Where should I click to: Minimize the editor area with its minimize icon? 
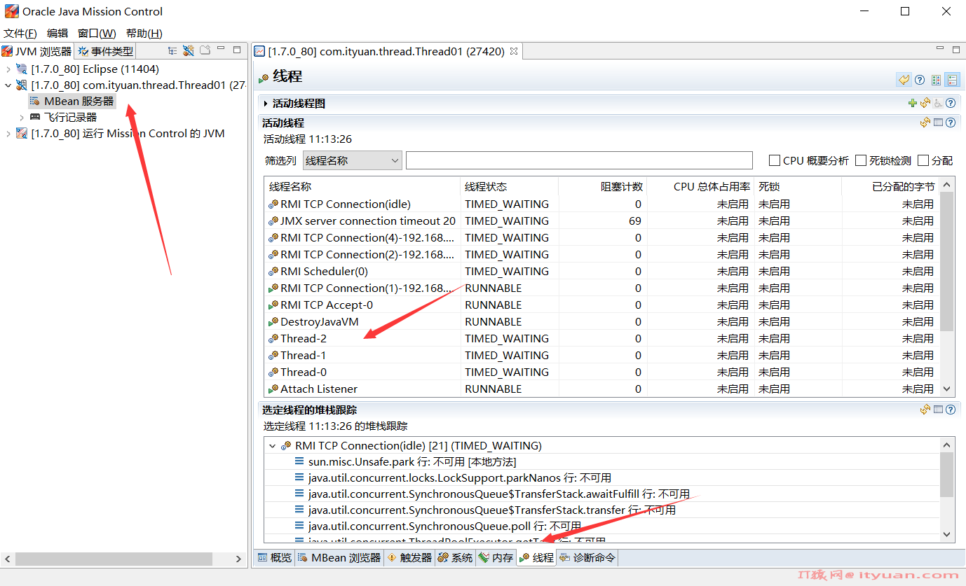coord(940,49)
